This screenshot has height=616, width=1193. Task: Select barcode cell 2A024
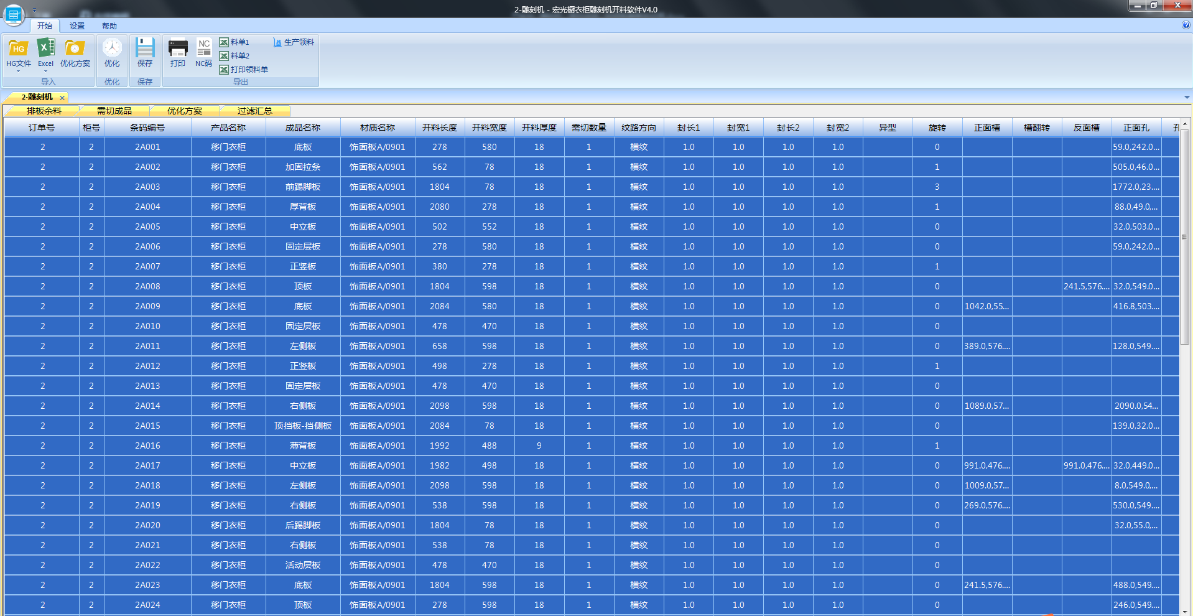147,605
